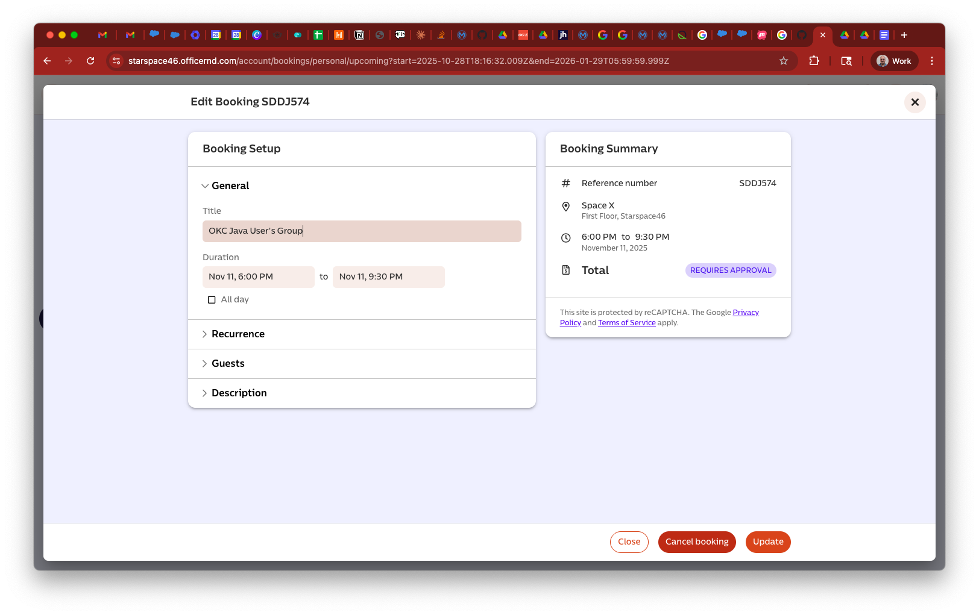This screenshot has width=979, height=615.
Task: Open the Chrome extensions puzzle icon
Action: [x=814, y=61]
